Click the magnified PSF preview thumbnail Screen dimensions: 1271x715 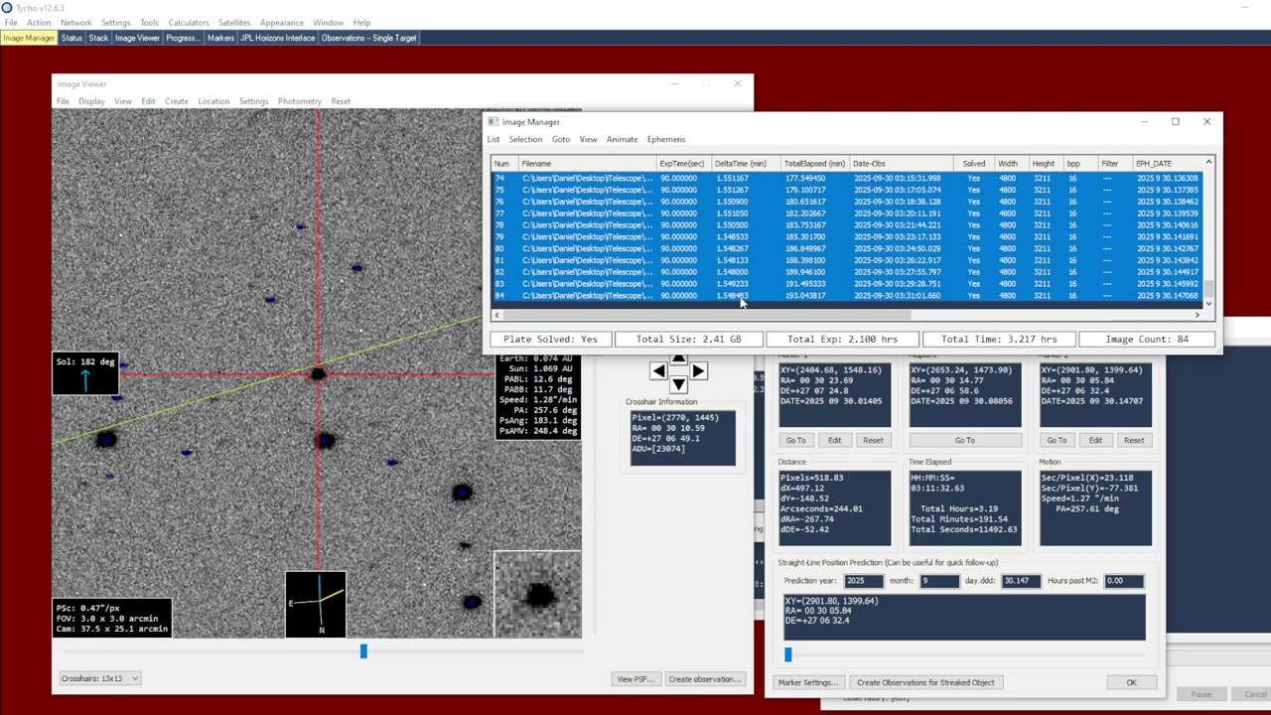tap(537, 594)
